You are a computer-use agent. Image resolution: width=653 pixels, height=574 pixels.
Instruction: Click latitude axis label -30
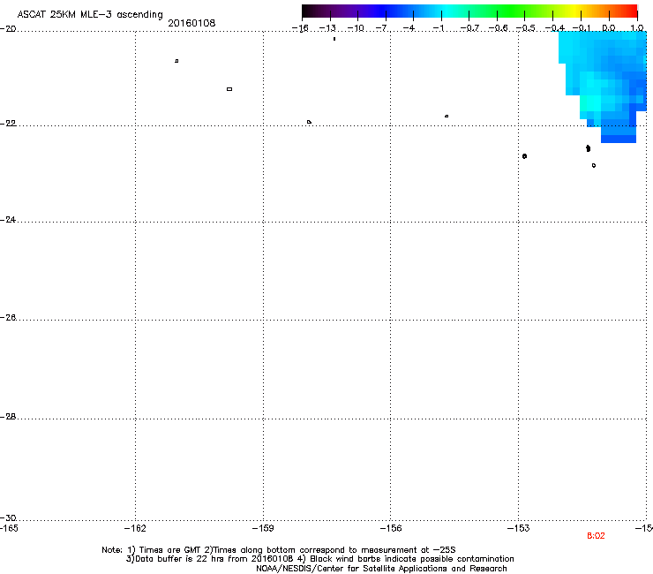(x=8, y=517)
